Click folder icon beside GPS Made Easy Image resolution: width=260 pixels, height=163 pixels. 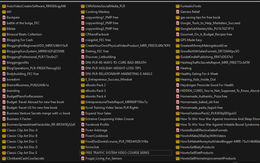177,40
